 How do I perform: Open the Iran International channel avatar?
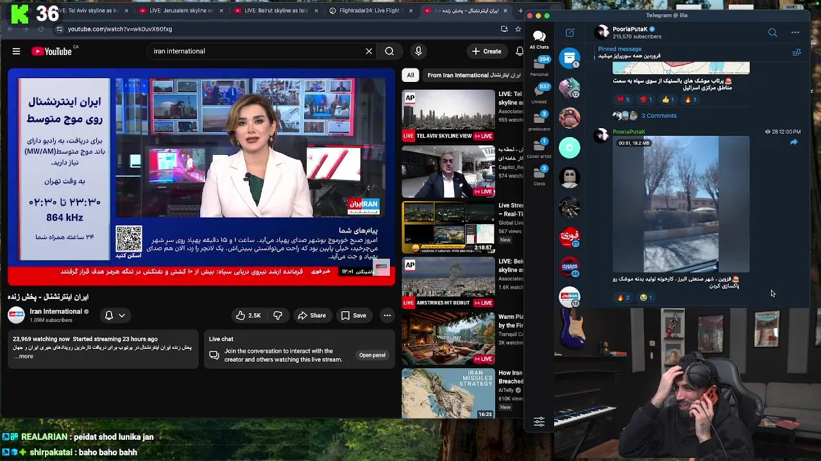click(x=16, y=315)
